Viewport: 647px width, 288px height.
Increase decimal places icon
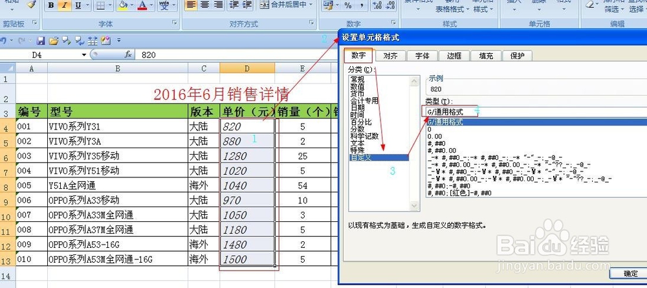coord(377,5)
